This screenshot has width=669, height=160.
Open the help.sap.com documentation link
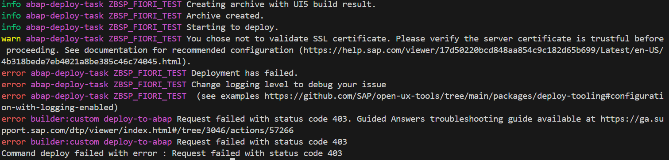click(x=484, y=50)
